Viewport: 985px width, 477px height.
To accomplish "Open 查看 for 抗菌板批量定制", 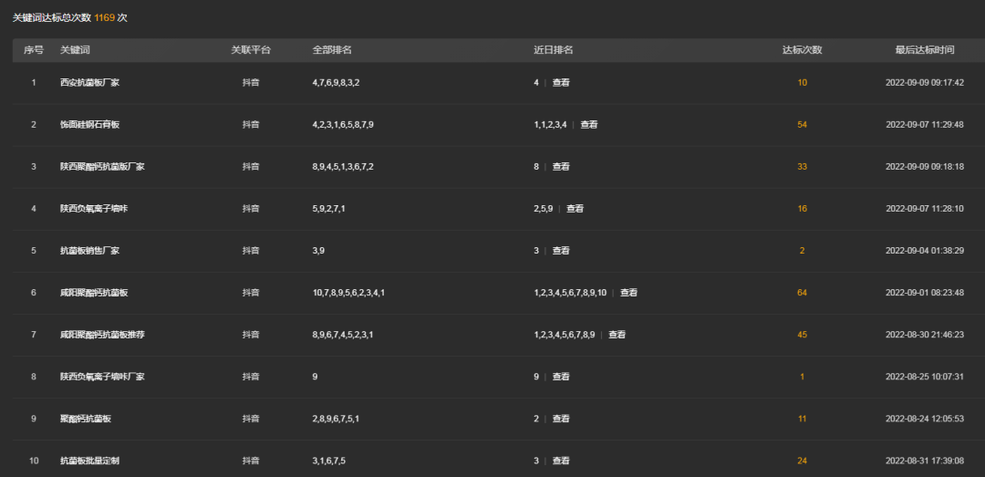I will click(x=561, y=461).
